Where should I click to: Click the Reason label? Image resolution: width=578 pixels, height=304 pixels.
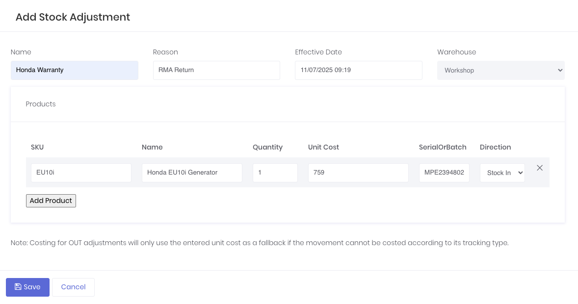165,52
